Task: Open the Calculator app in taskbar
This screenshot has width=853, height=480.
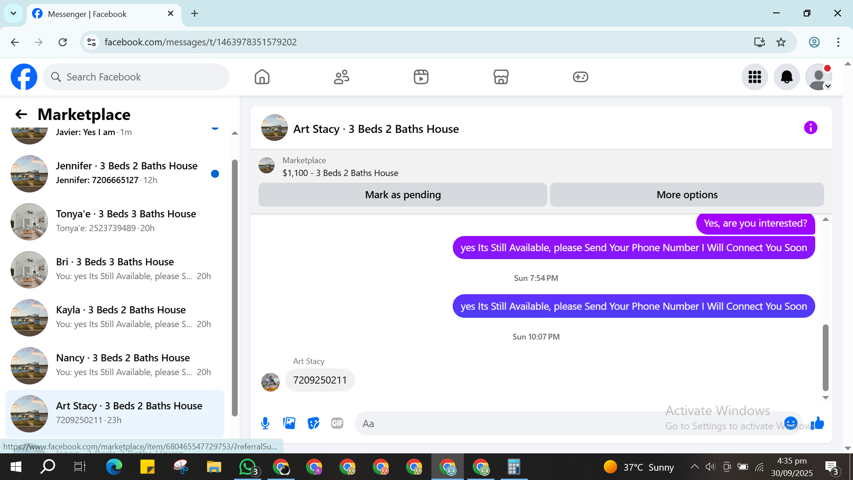Action: click(514, 467)
